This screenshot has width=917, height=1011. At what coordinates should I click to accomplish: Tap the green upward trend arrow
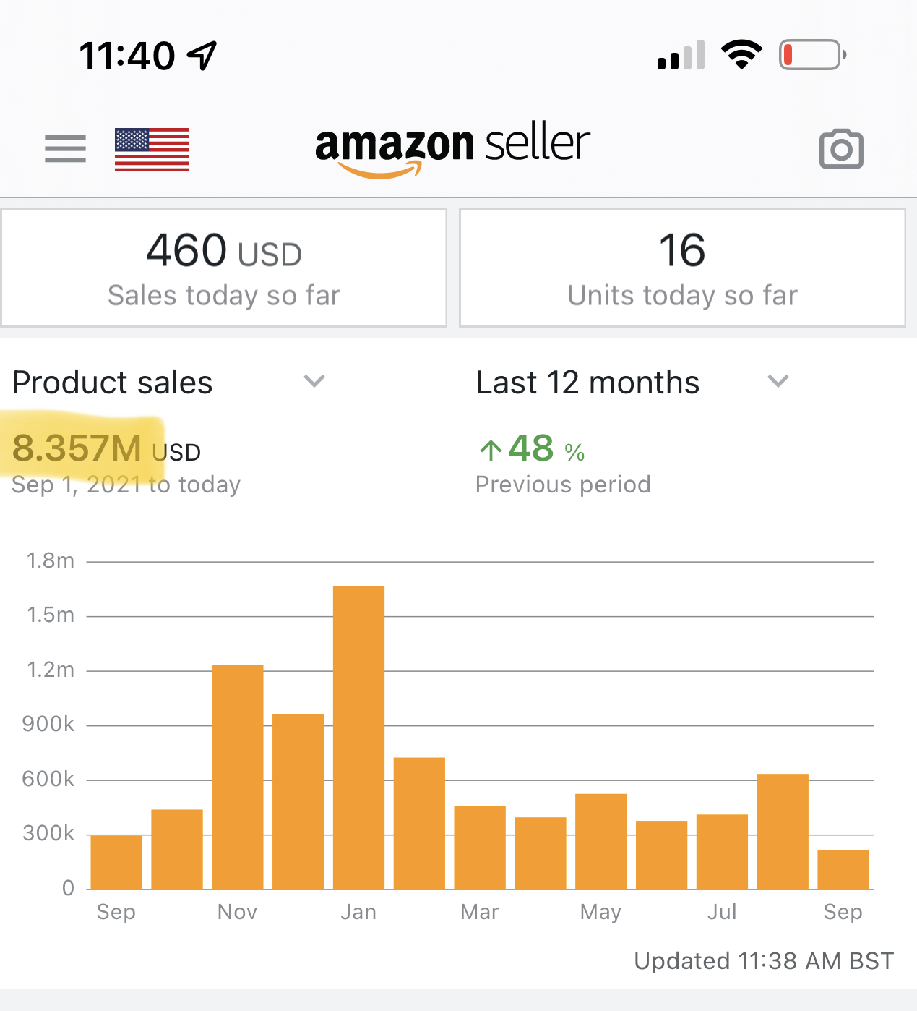[x=491, y=450]
